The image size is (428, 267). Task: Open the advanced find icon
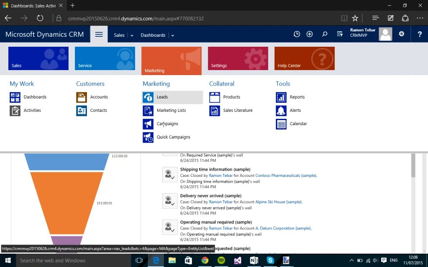coord(340,34)
